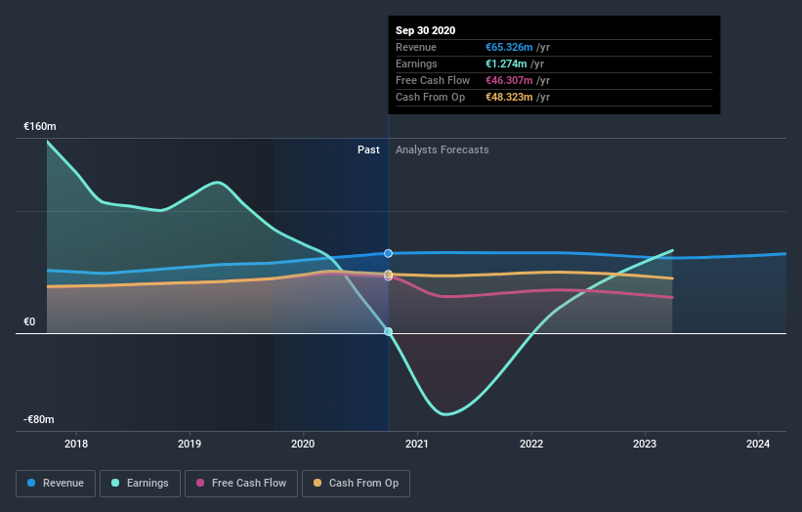
Task: Click the €48.323m cash from op value
Action: click(509, 97)
